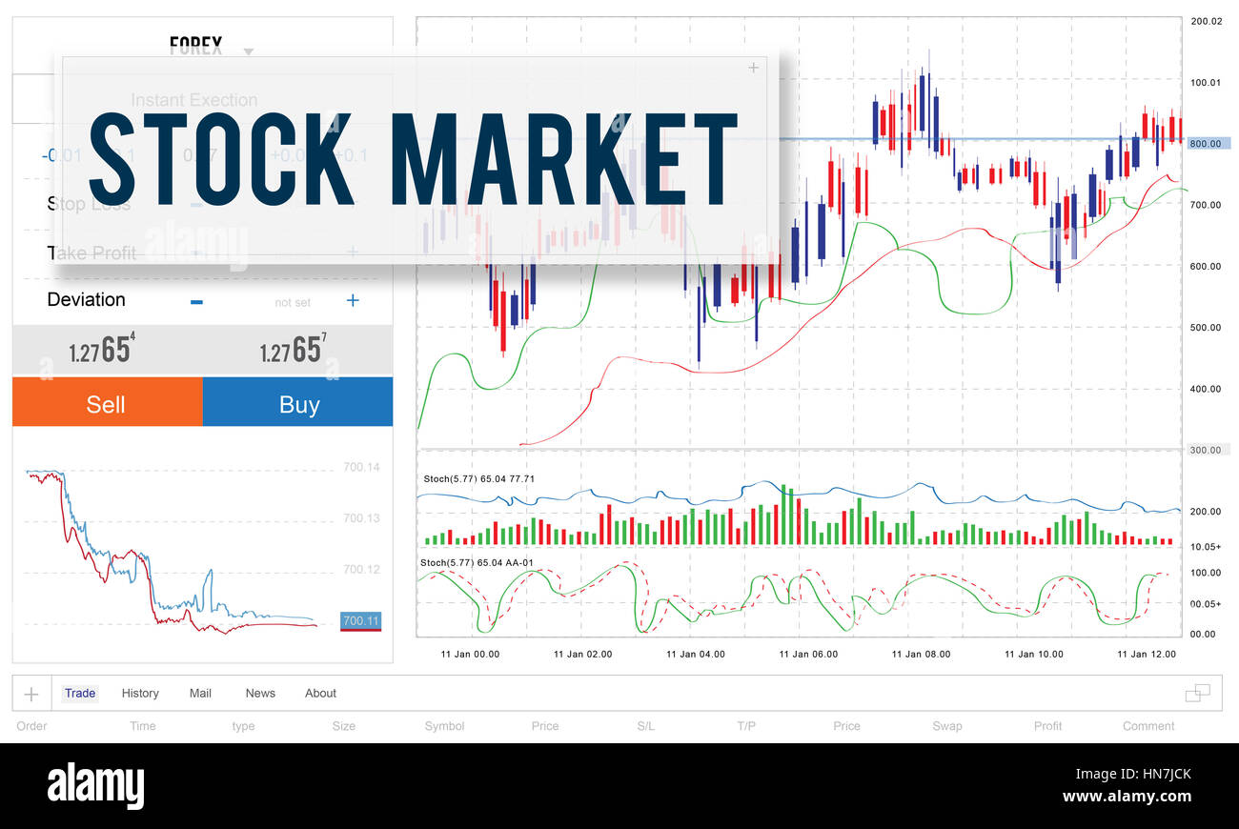Switch to the Trade tab
The width and height of the screenshot is (1239, 829).
click(80, 693)
